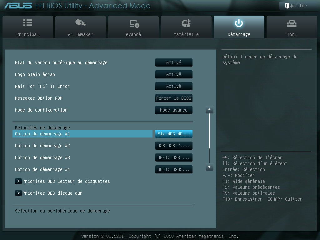Click arrow icon beside Priorités BBS lecteur de disquettes

point(18,181)
